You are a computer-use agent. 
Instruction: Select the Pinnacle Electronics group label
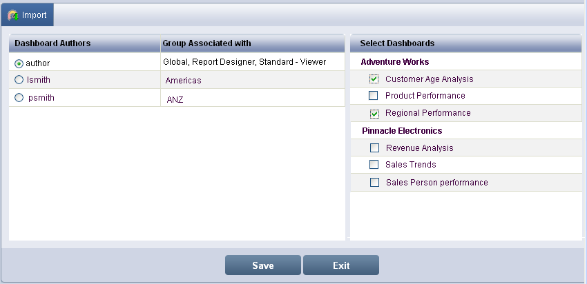402,130
